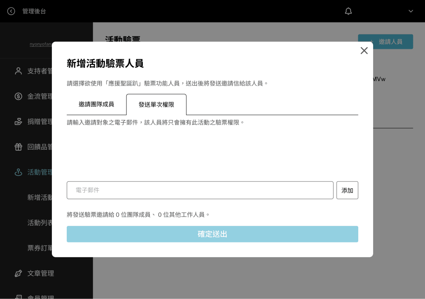425x299 pixels.
Task: Click the 回饋品 gift icon
Action: coord(18,147)
